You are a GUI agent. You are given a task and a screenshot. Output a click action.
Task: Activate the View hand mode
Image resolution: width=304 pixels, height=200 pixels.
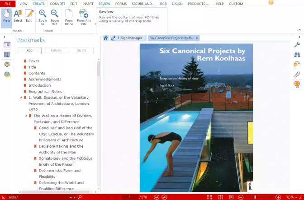[6, 18]
